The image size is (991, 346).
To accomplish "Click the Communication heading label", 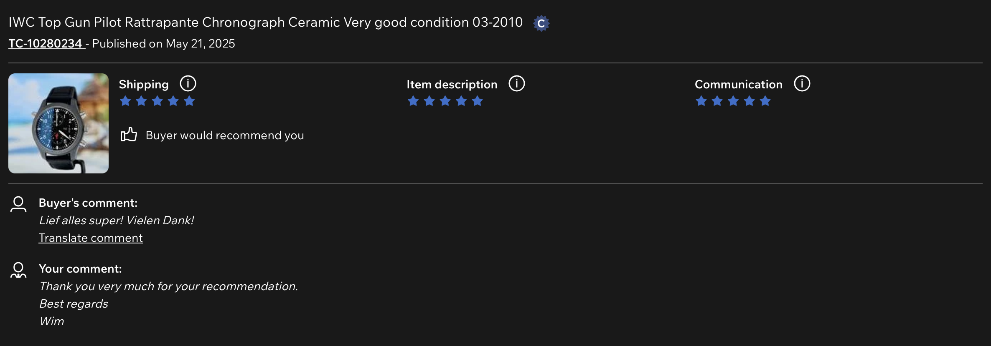I will coord(738,85).
